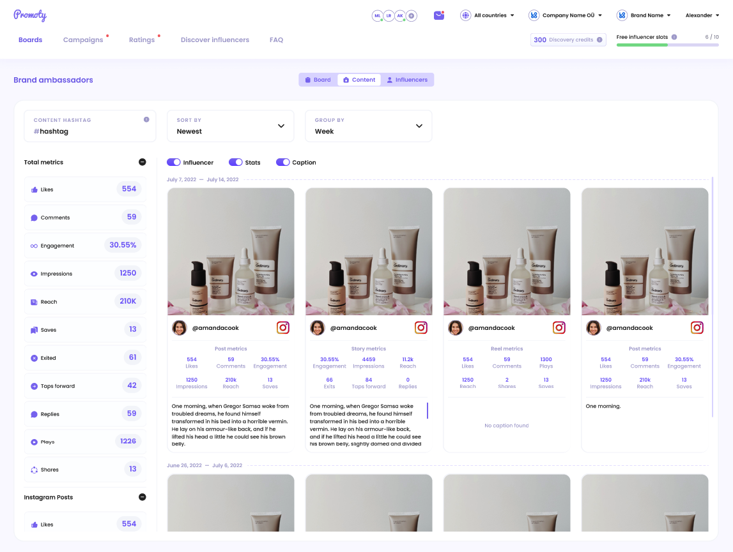
Task: Go to the Boards nav item
Action: tap(31, 40)
